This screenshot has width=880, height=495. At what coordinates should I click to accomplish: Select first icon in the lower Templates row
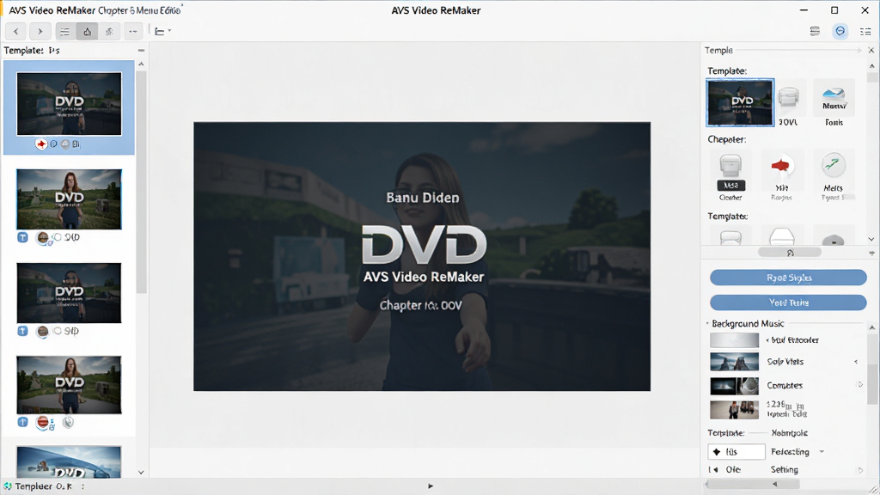pyautogui.click(x=730, y=236)
